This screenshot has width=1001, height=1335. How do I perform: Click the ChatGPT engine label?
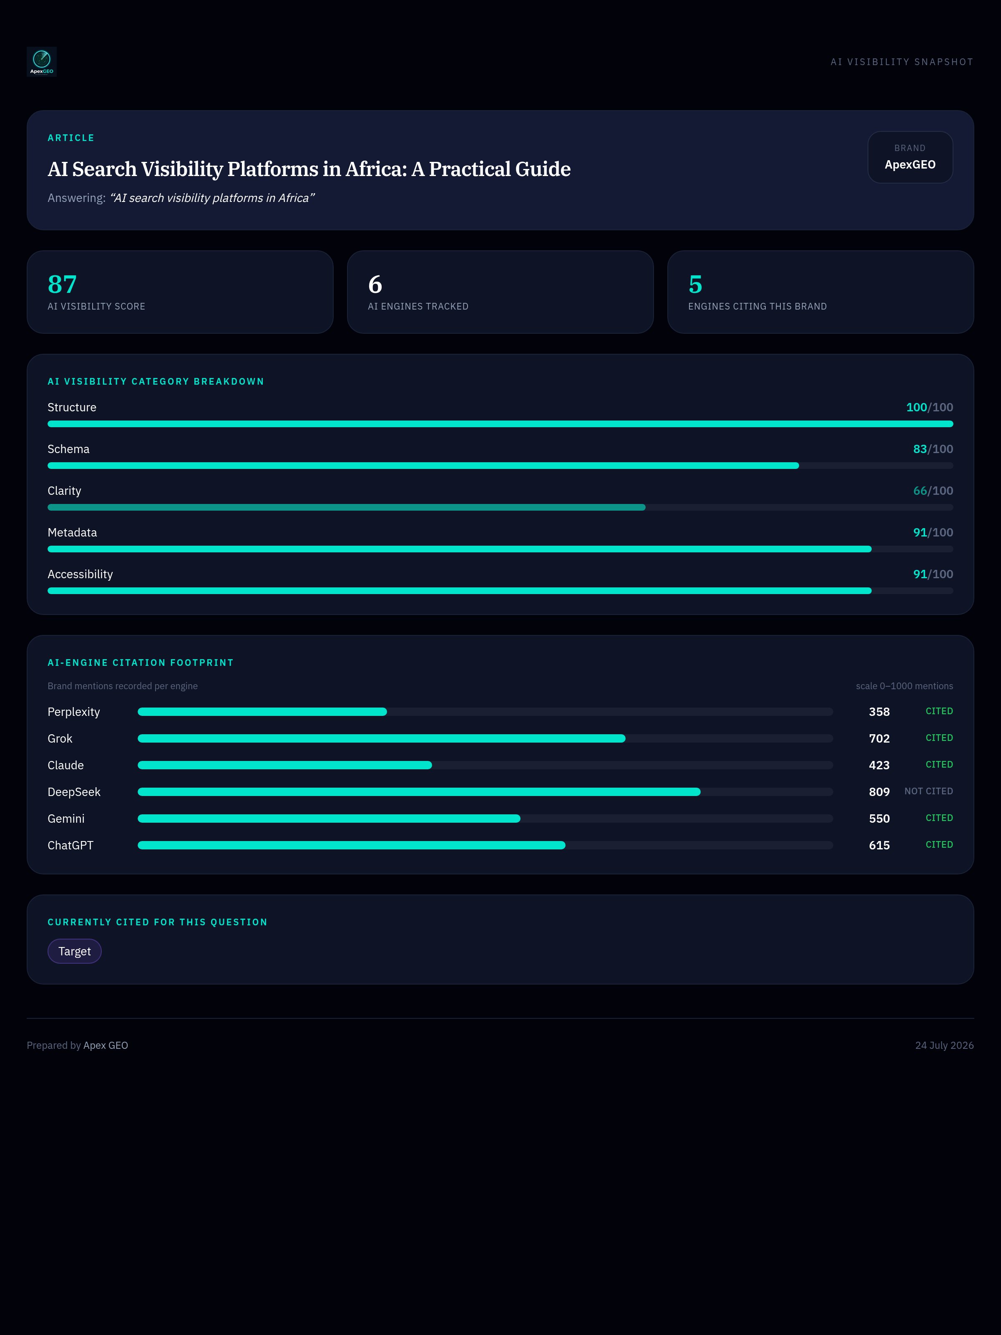coord(70,845)
